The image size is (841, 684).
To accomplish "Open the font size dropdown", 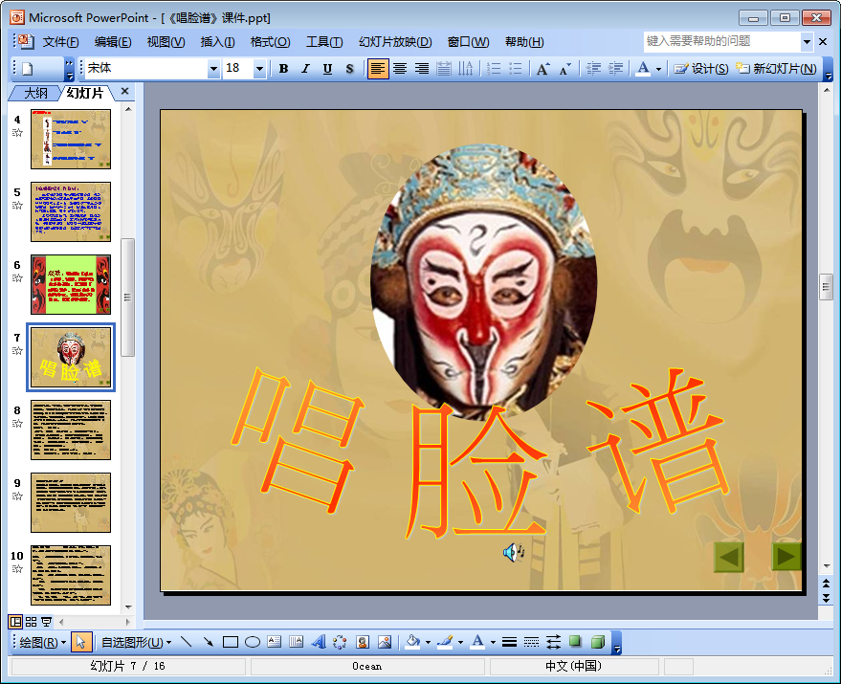I will (260, 69).
